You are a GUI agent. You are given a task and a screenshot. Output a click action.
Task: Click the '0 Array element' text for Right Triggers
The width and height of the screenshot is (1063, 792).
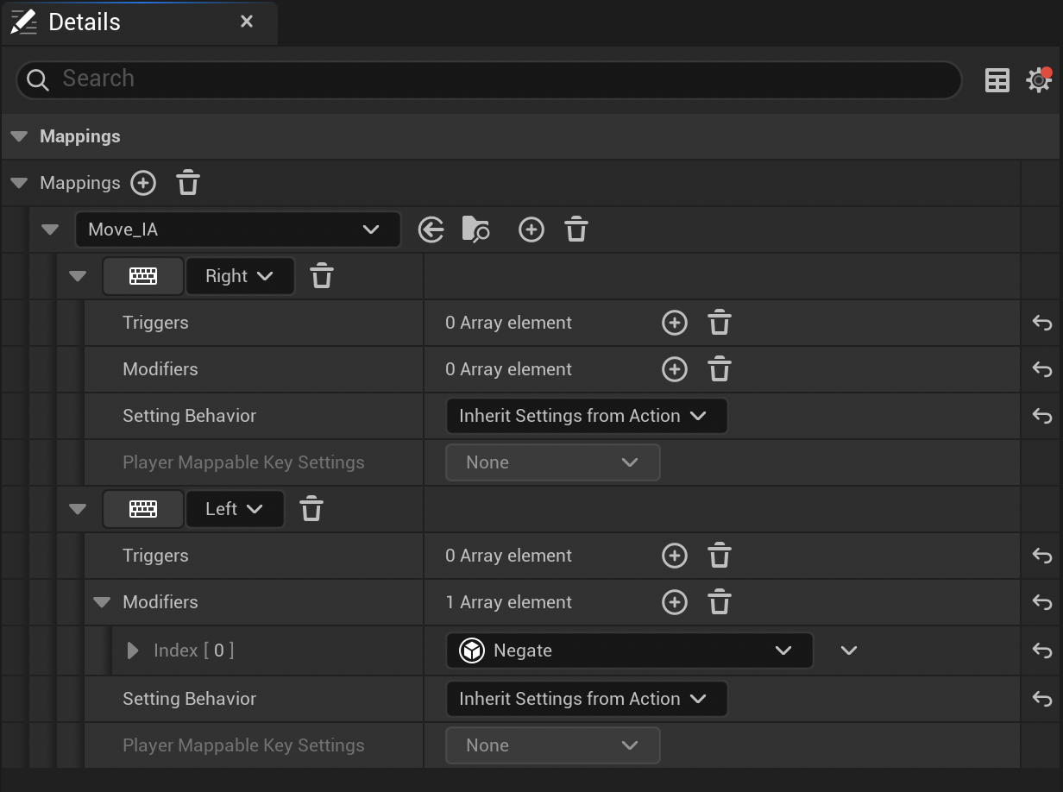[x=509, y=323]
